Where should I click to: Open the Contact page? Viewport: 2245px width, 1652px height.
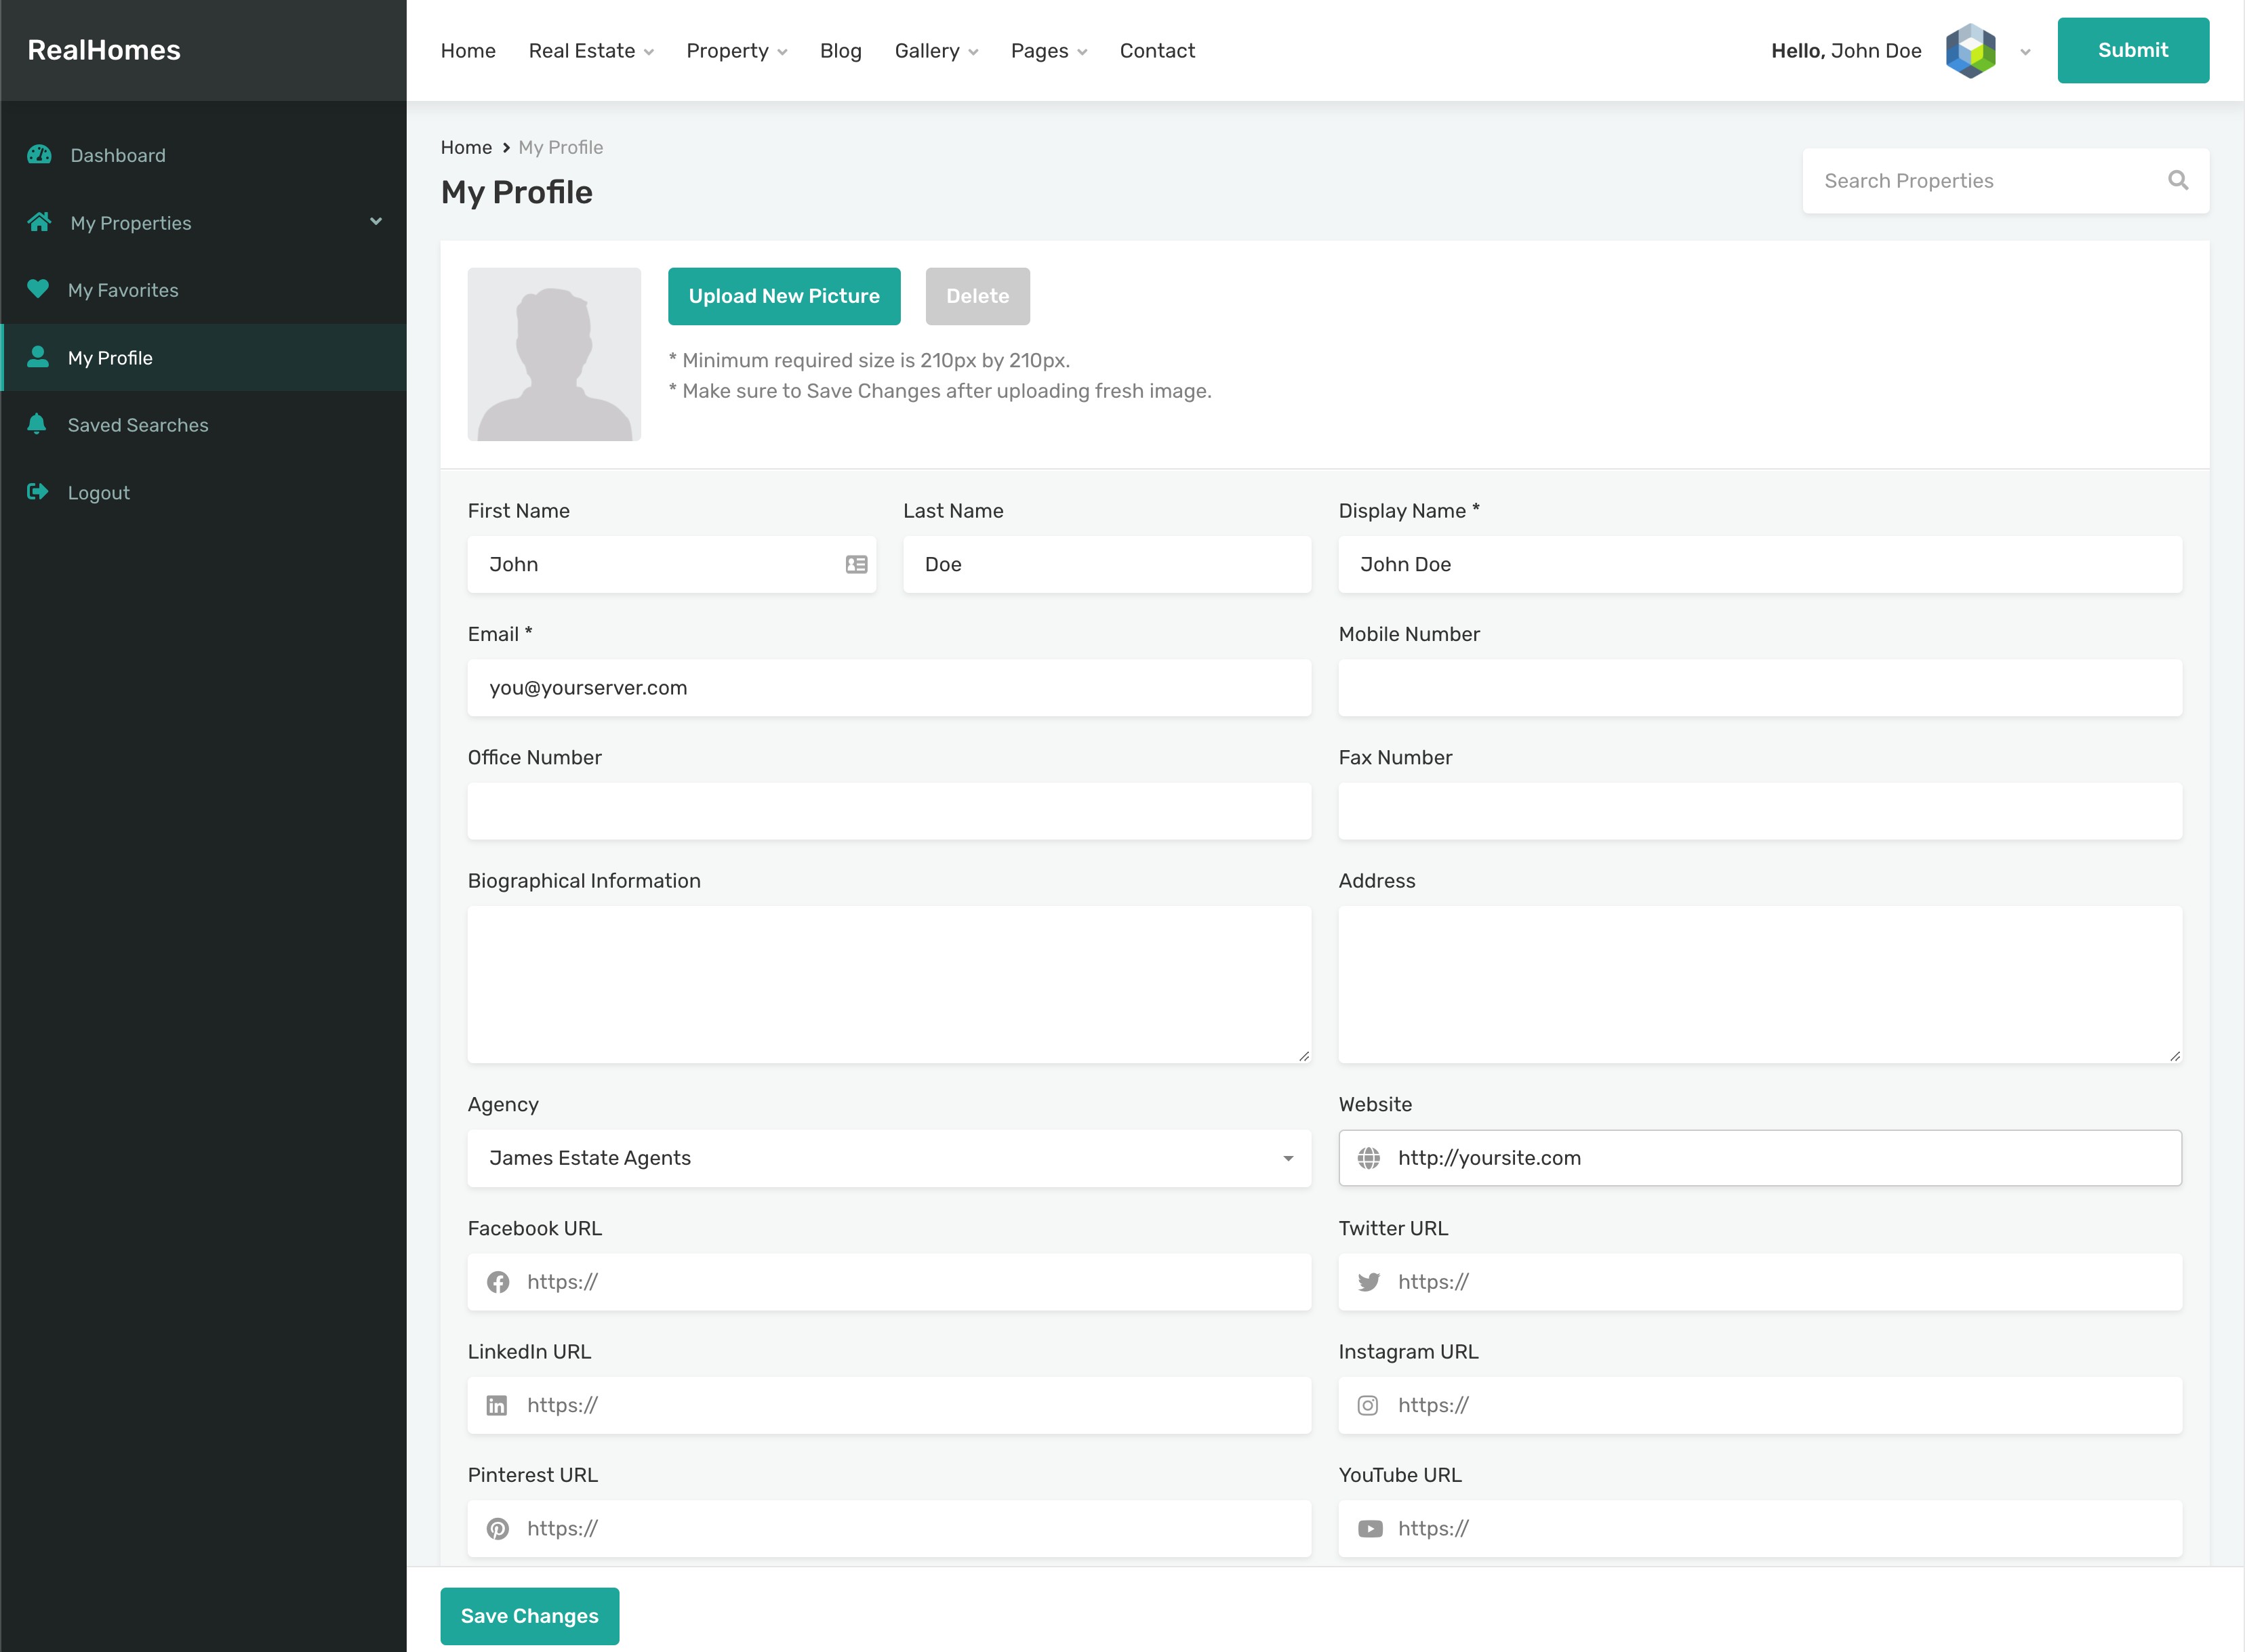pyautogui.click(x=1156, y=51)
